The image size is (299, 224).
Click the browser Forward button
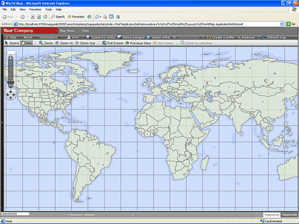(x=22, y=17)
